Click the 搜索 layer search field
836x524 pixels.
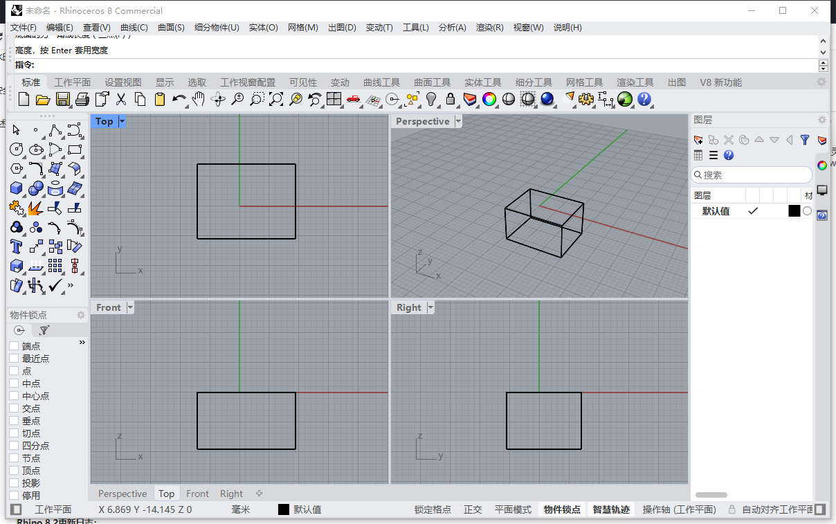[x=752, y=175]
